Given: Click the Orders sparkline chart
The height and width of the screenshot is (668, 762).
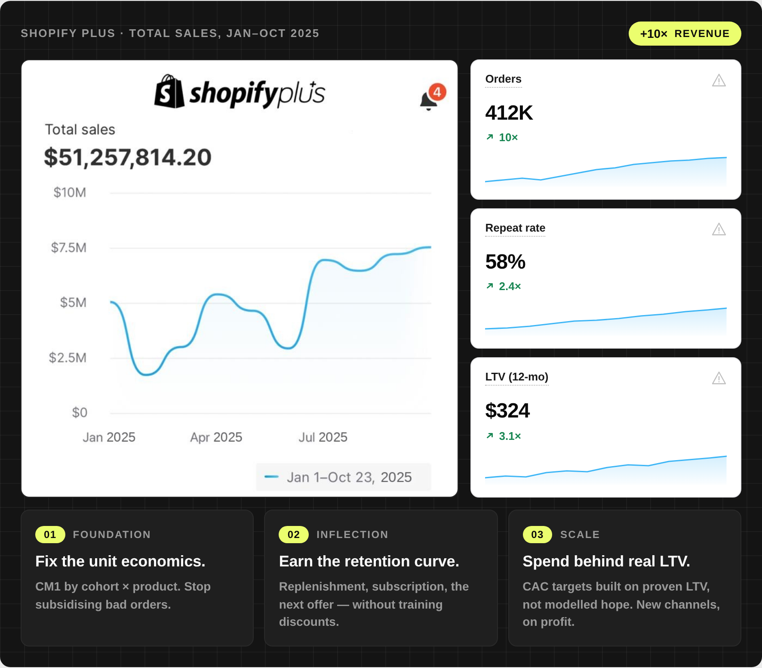Looking at the screenshot, I should [605, 172].
